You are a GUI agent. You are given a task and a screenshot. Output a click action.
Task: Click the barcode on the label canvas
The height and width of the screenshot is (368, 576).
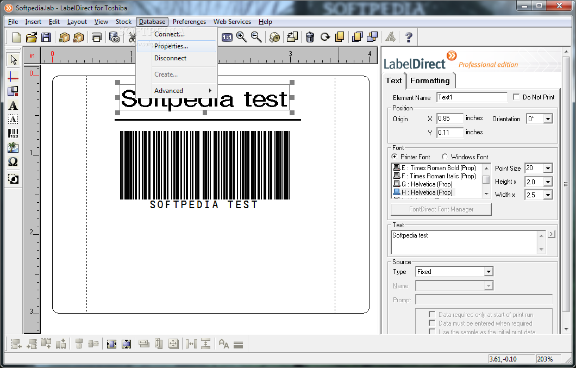click(205, 165)
